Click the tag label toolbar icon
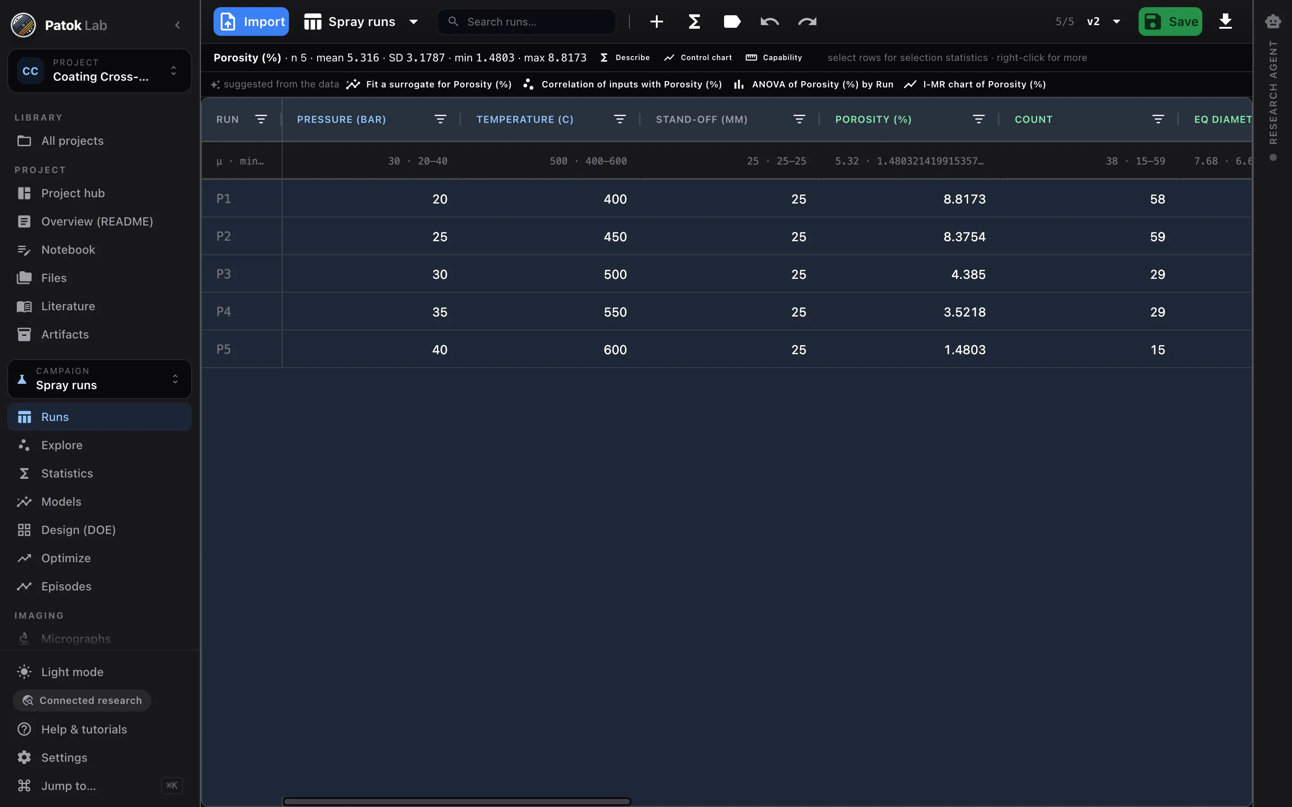1292x807 pixels. tap(732, 22)
